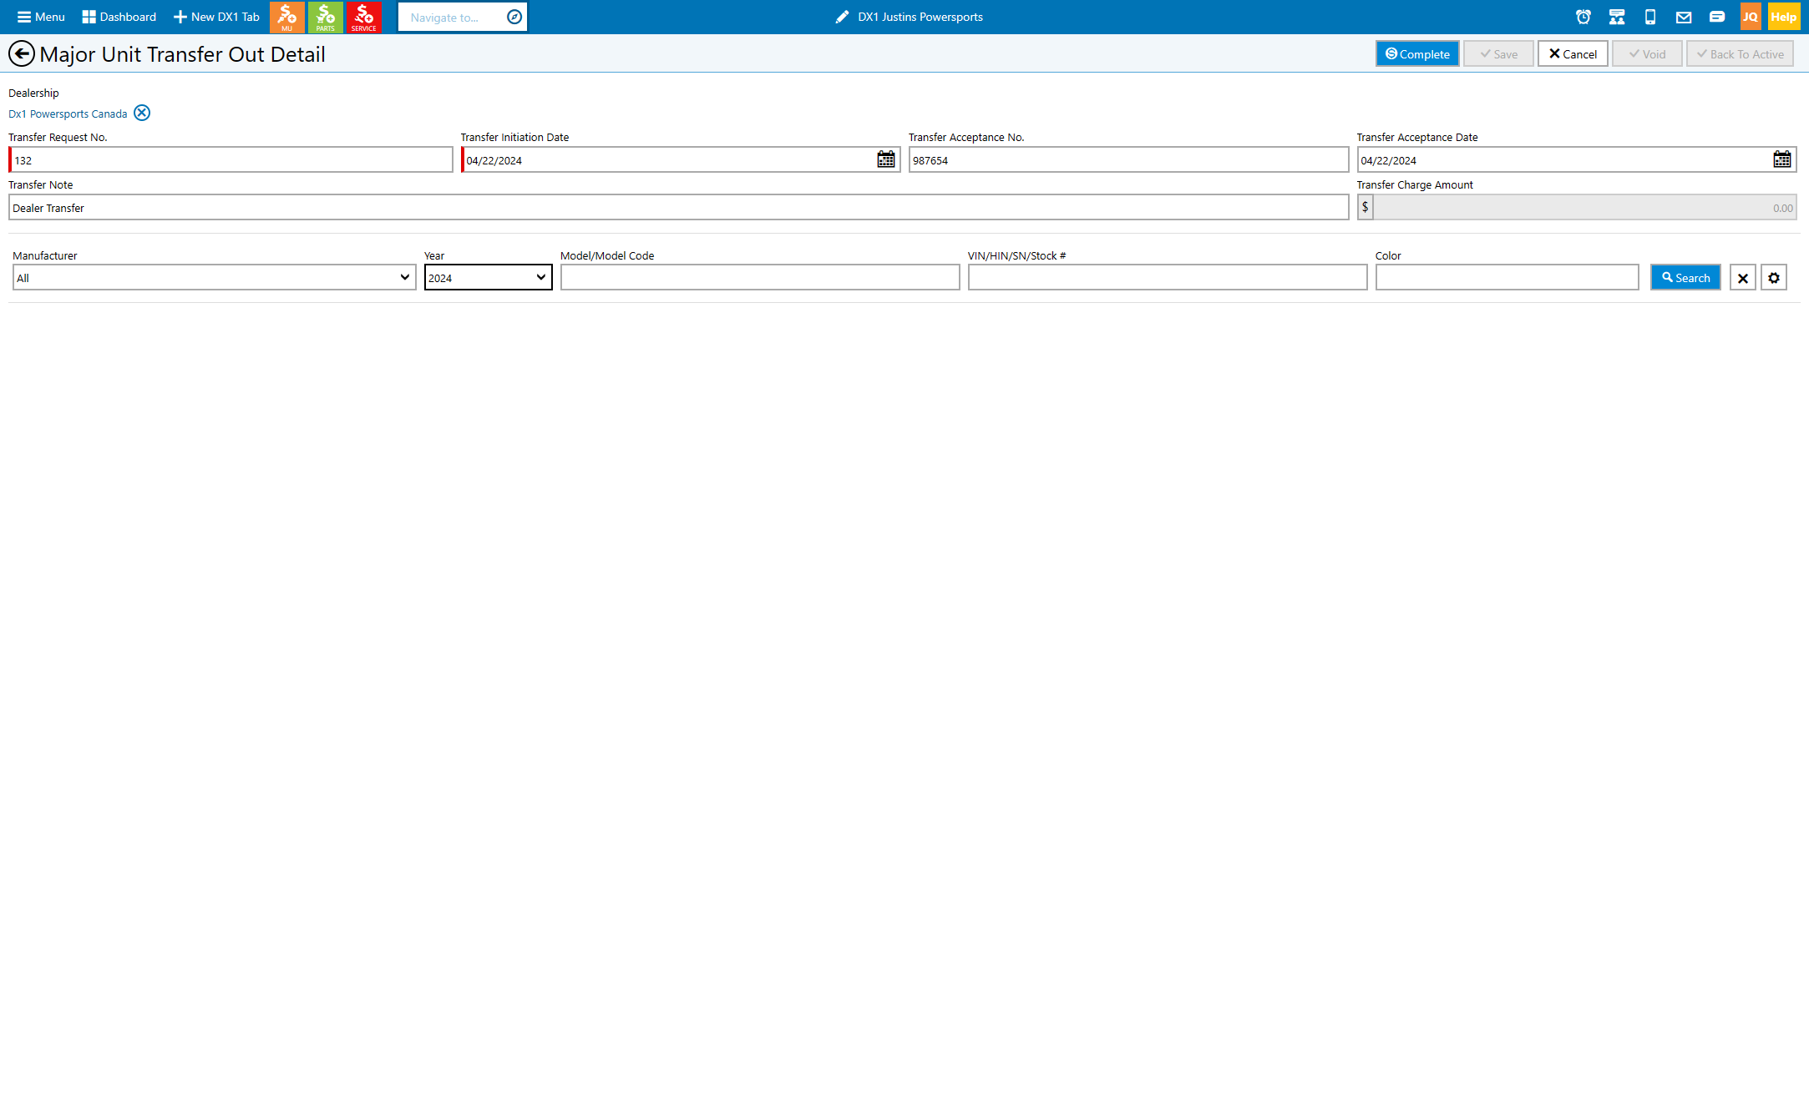Open the MU quick-sale icon
The width and height of the screenshot is (1809, 1110).
click(x=287, y=17)
